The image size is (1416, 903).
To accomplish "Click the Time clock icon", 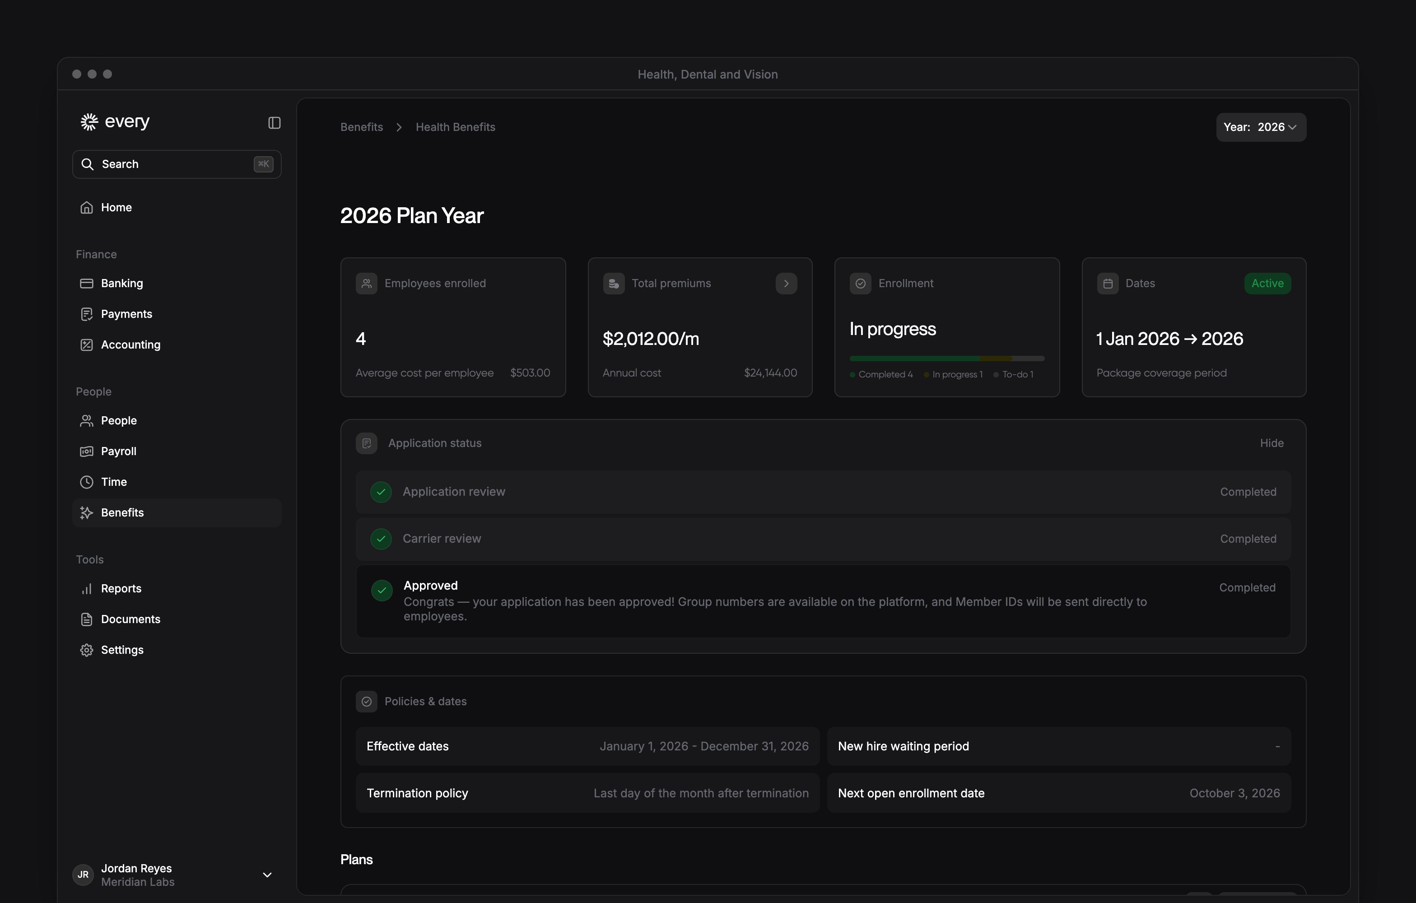I will coord(86,482).
